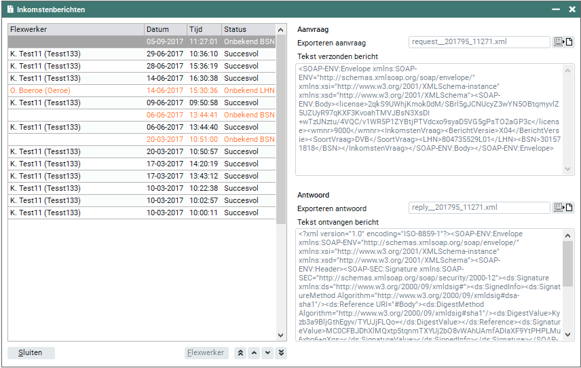Sort list by Flexwerker column header
The height and width of the screenshot is (368, 581).
coord(76,29)
